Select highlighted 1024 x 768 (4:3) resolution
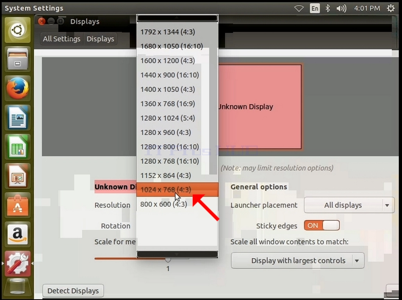 [177, 190]
